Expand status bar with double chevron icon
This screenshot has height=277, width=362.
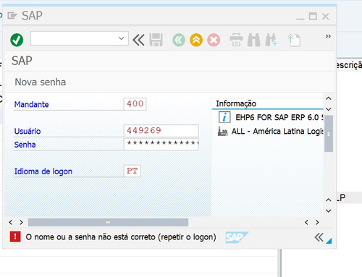click(x=319, y=237)
